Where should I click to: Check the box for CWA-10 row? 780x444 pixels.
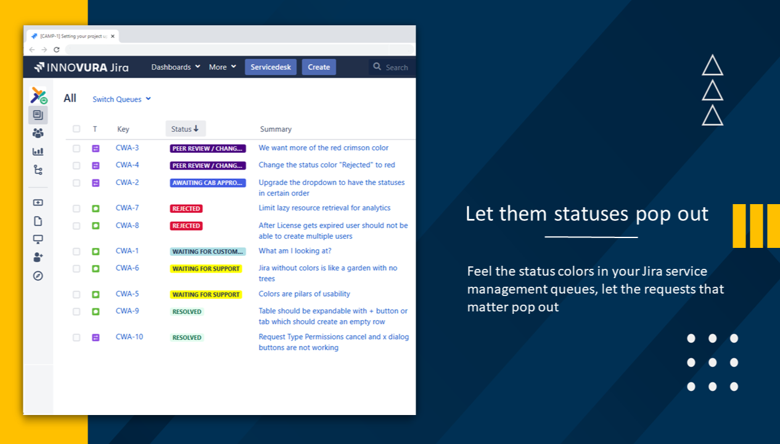(76, 337)
